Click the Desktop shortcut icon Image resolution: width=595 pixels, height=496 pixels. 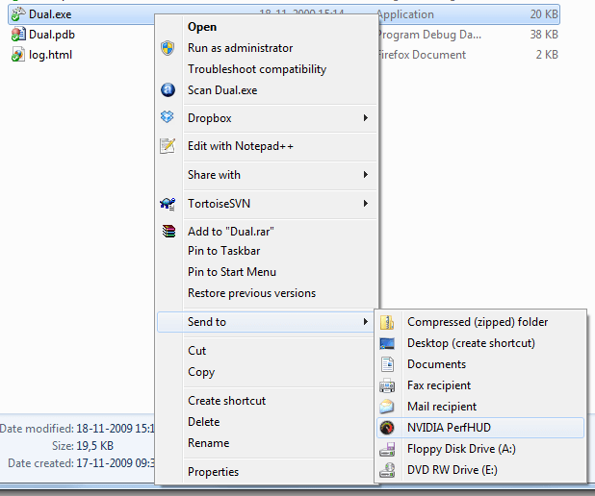coord(387,343)
